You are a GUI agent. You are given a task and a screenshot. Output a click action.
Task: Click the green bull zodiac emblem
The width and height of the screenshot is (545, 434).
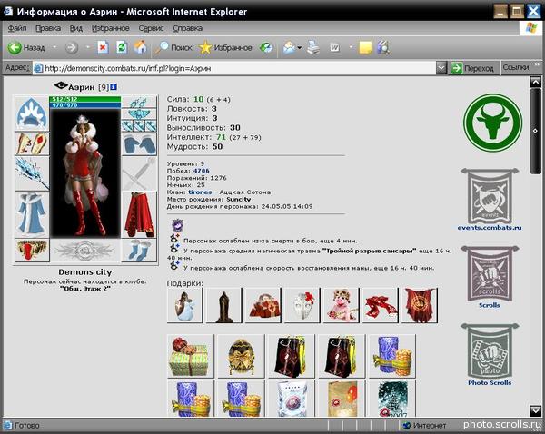pos(492,123)
